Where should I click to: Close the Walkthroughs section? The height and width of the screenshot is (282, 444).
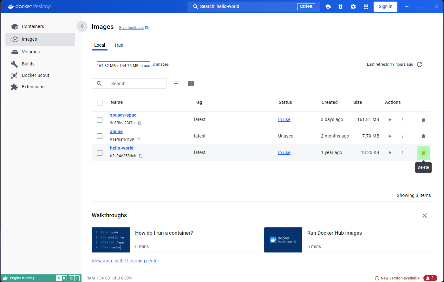[425, 216]
